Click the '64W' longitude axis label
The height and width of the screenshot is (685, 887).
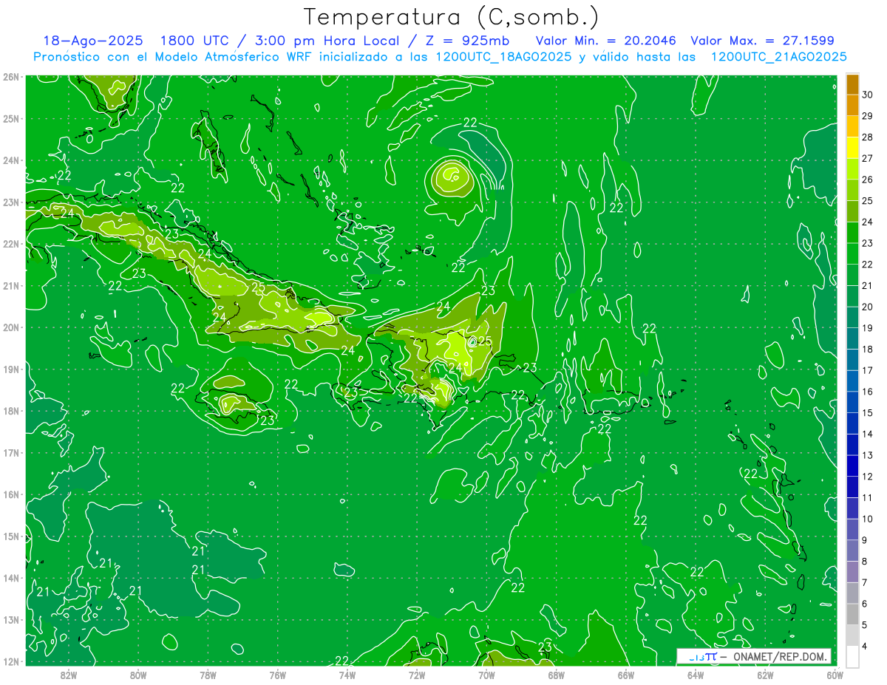click(x=696, y=674)
